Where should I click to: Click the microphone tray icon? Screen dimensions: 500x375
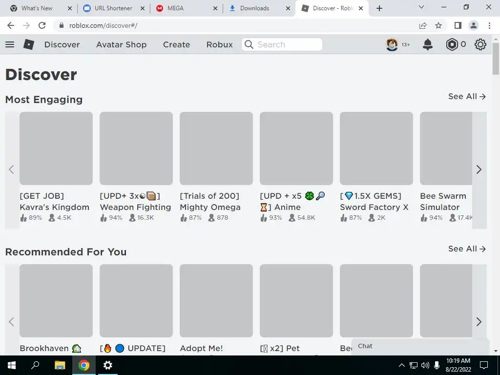437,365
